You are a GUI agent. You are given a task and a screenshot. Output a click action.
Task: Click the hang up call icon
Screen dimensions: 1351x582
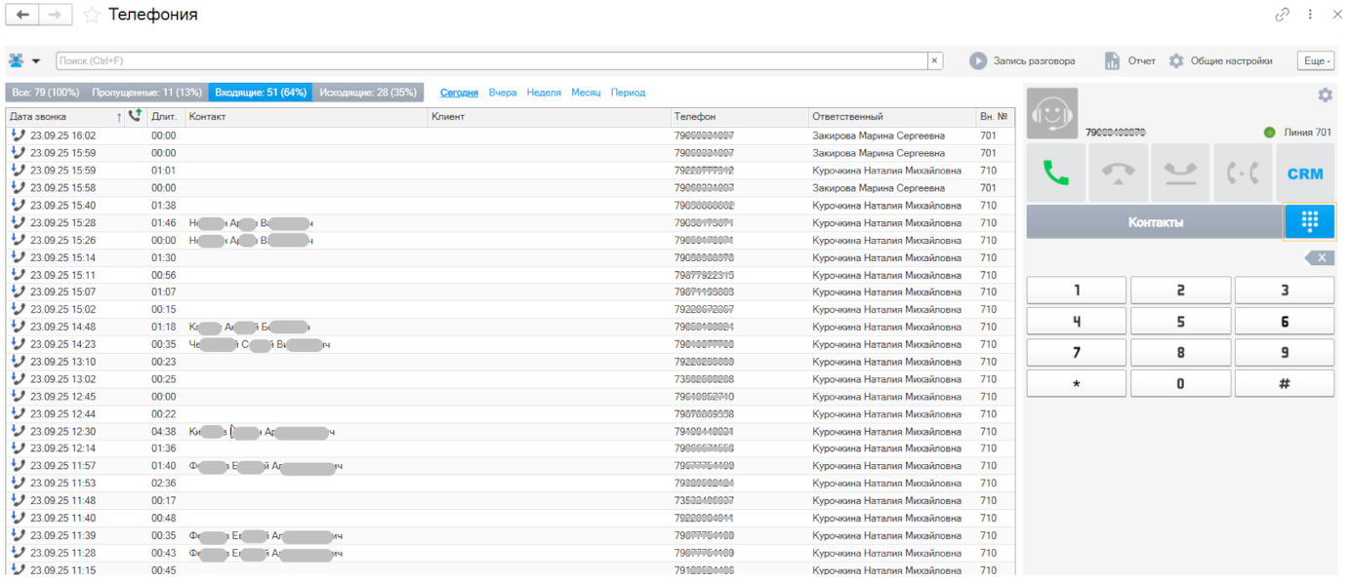click(1118, 174)
